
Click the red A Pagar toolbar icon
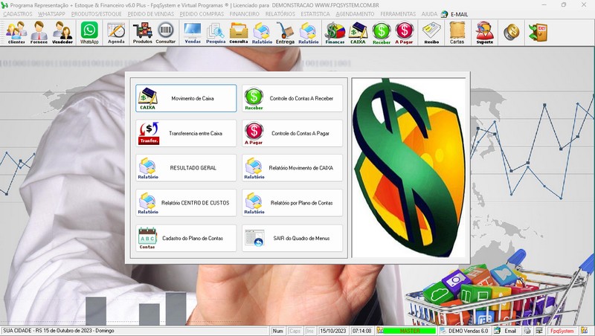(x=404, y=33)
